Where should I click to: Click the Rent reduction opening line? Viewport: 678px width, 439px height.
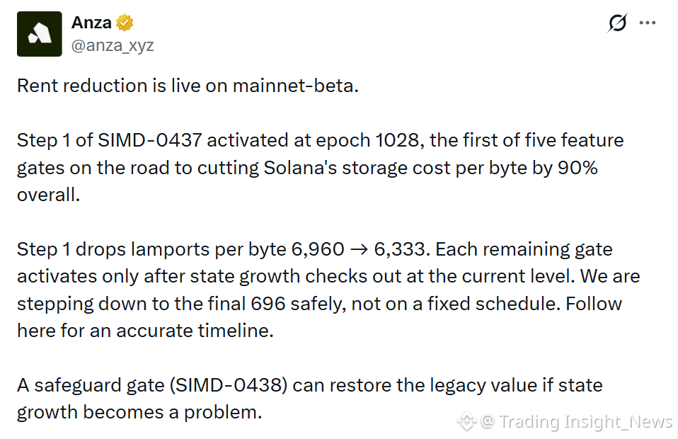(188, 86)
